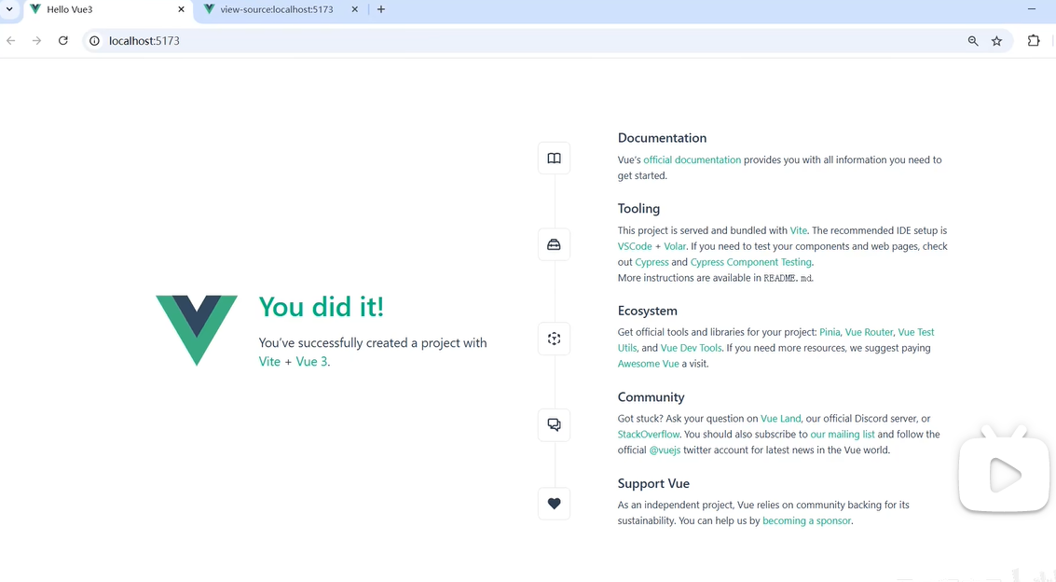Viewport: 1056px width, 582px height.
Task: Click the Documentation heading
Action: point(662,138)
